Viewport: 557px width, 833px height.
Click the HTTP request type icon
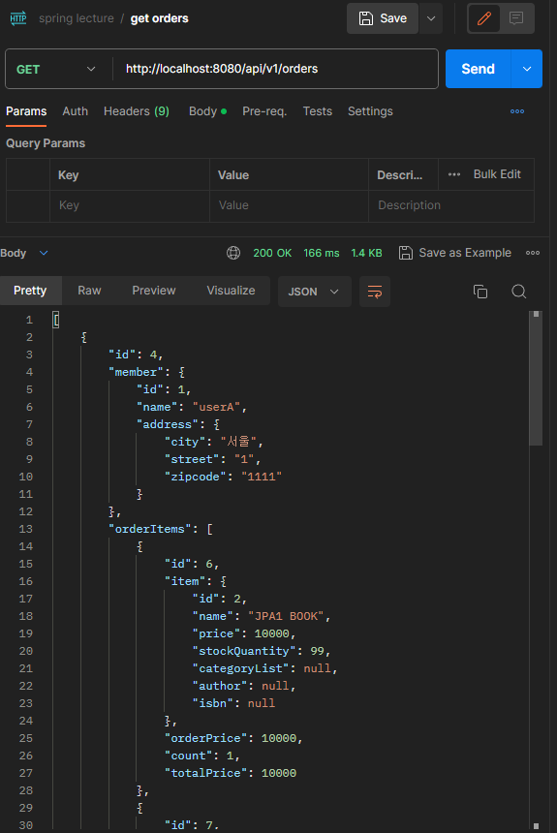pos(18,18)
